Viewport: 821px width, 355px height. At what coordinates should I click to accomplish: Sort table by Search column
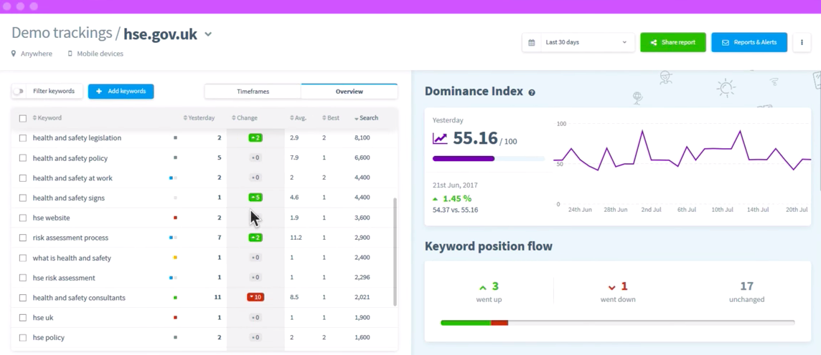pos(366,118)
